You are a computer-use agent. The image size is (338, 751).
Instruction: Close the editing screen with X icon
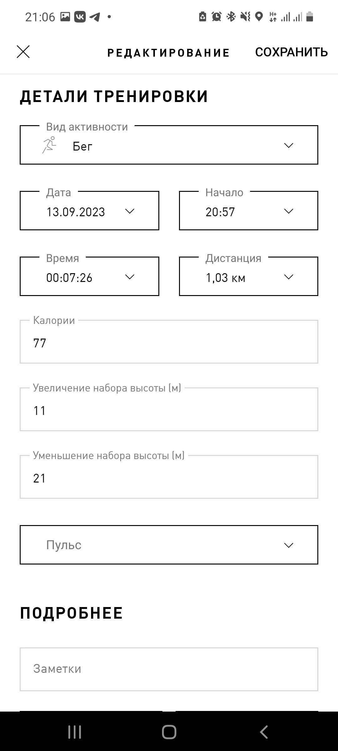(23, 52)
